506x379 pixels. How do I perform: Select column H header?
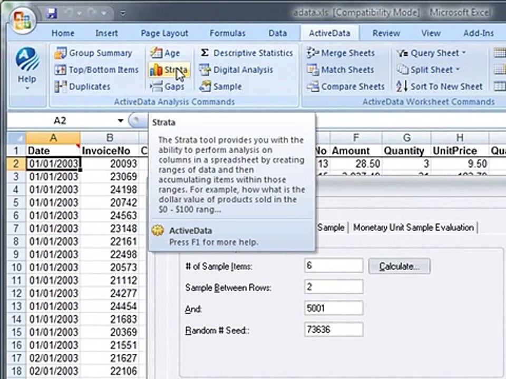point(460,138)
